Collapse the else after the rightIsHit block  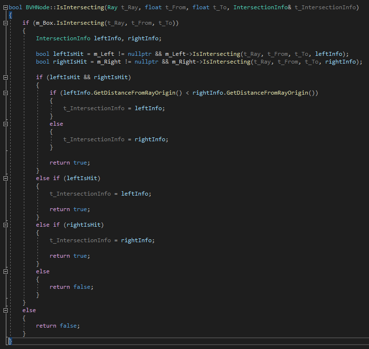[x=6, y=271]
